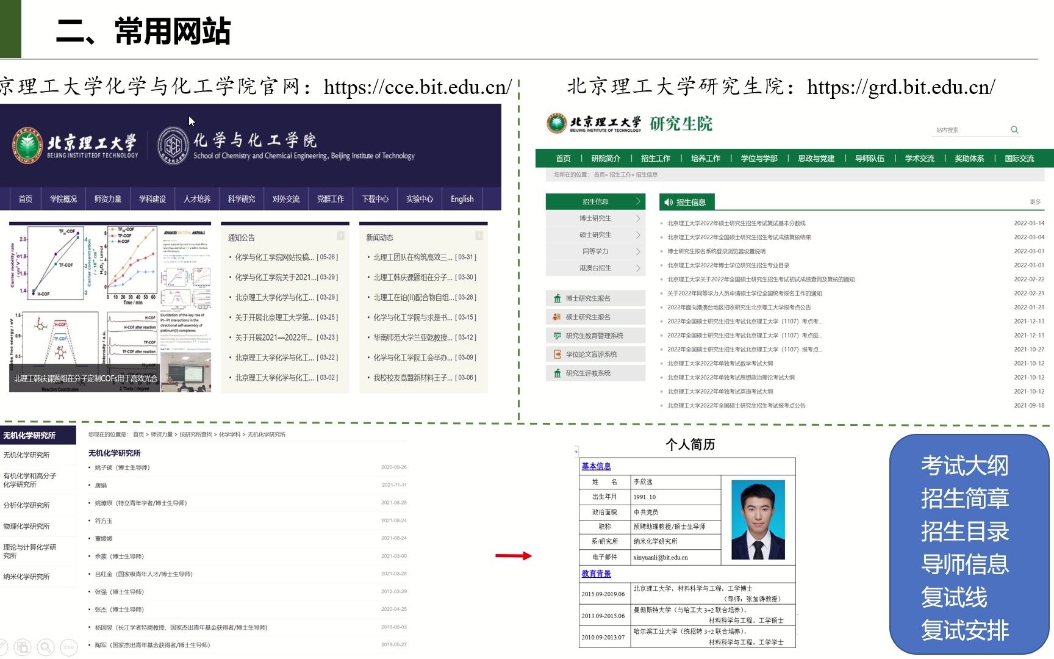The width and height of the screenshot is (1054, 659).
Task: Switch chemistry school site to English
Action: click(462, 199)
